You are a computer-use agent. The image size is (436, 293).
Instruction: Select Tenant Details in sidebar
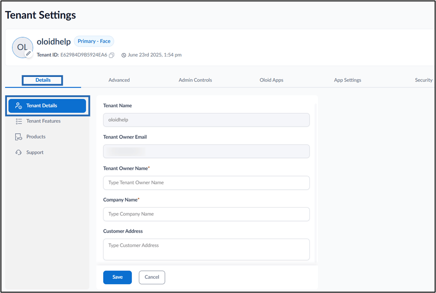coord(47,105)
